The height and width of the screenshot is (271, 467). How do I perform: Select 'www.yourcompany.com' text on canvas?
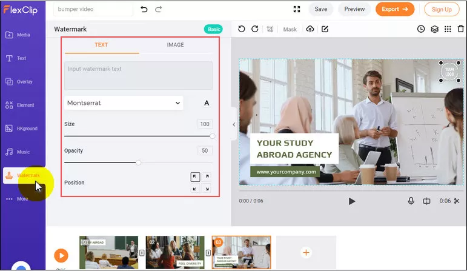(286, 172)
